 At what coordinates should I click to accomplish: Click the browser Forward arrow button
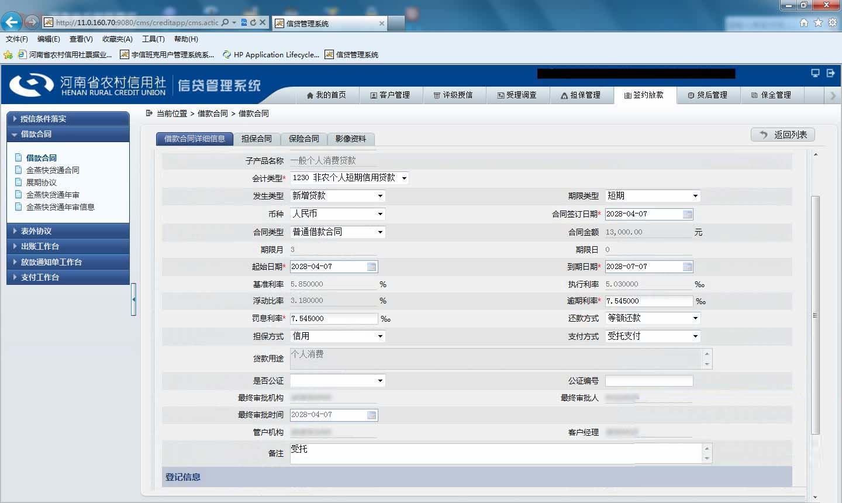pos(32,22)
